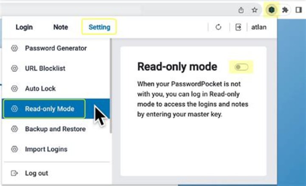Click the refresh icon beside atlan
The width and height of the screenshot is (306, 186).
tap(218, 27)
